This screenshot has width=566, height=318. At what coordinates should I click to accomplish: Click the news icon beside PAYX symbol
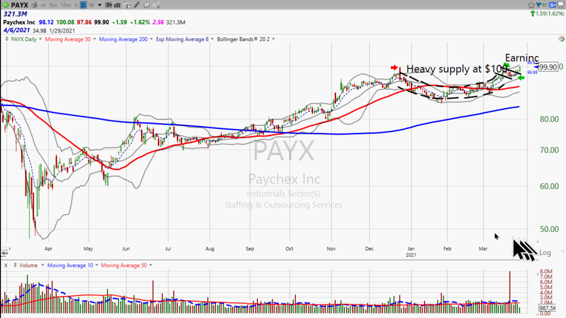[34, 5]
